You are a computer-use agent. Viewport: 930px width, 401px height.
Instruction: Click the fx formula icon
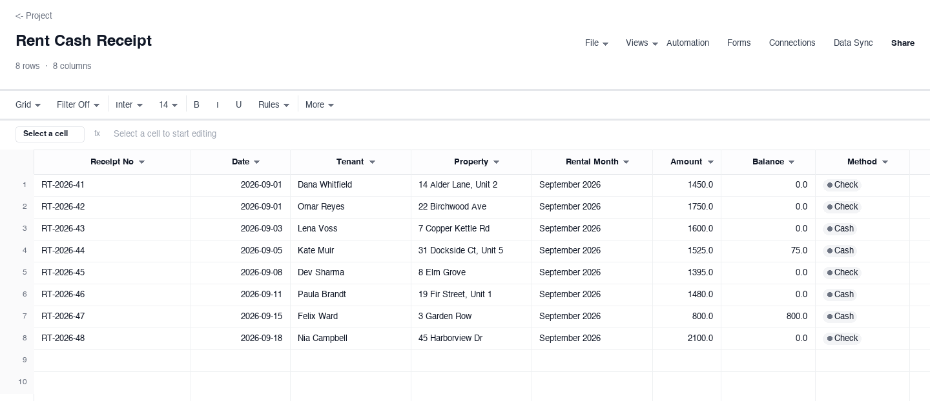pos(97,134)
